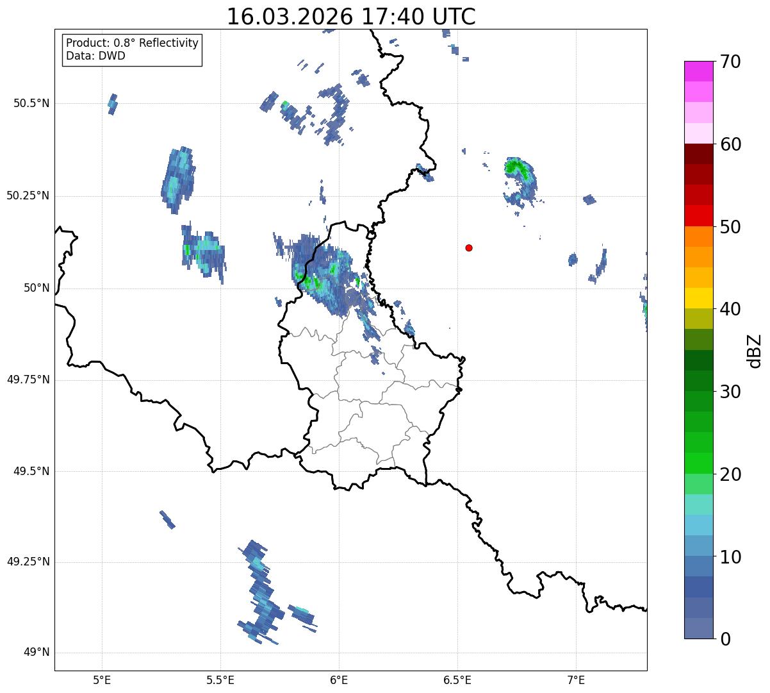Click the 49.75°N latitude label

(x=28, y=380)
